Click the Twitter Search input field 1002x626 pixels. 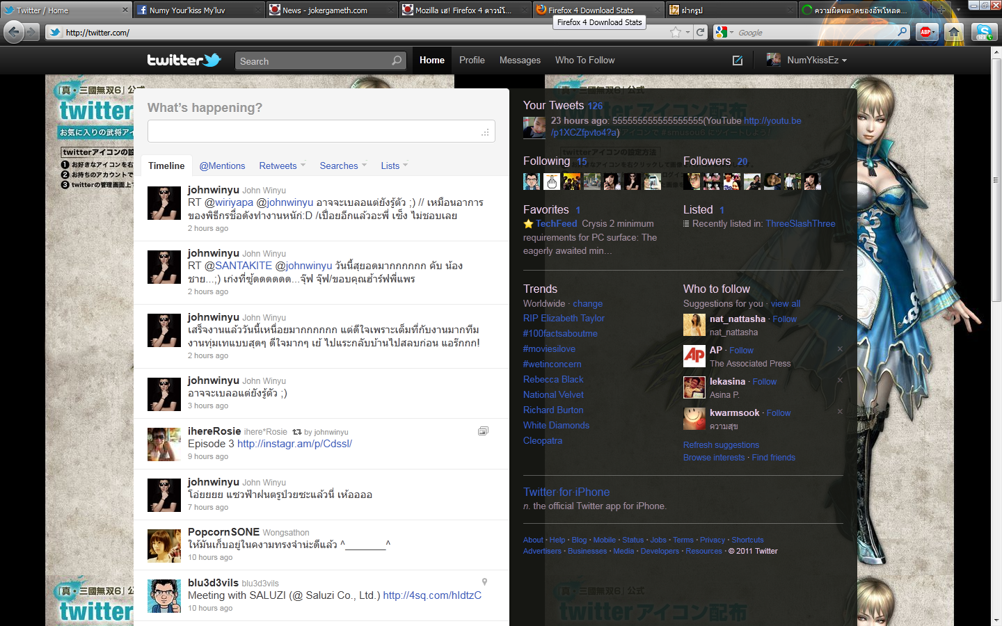coord(314,61)
